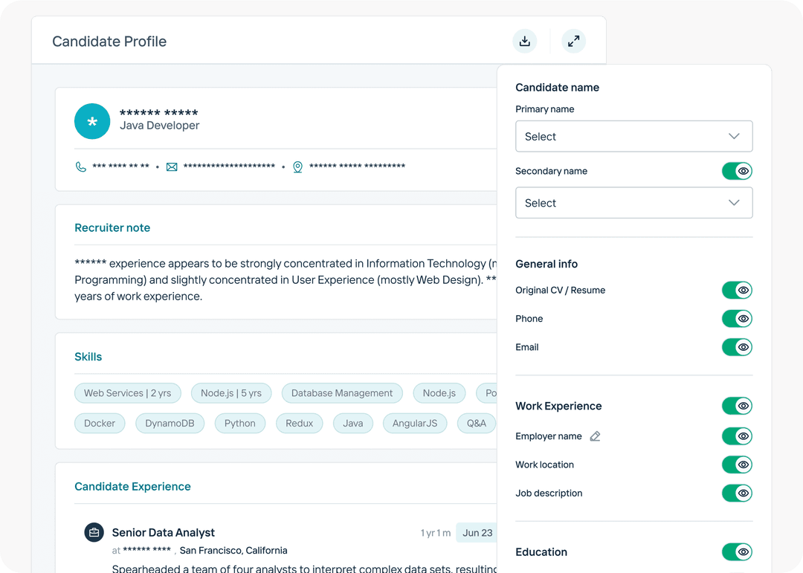The image size is (803, 573).
Task: Hide the Phone field using its eye toggle
Action: [x=737, y=318]
